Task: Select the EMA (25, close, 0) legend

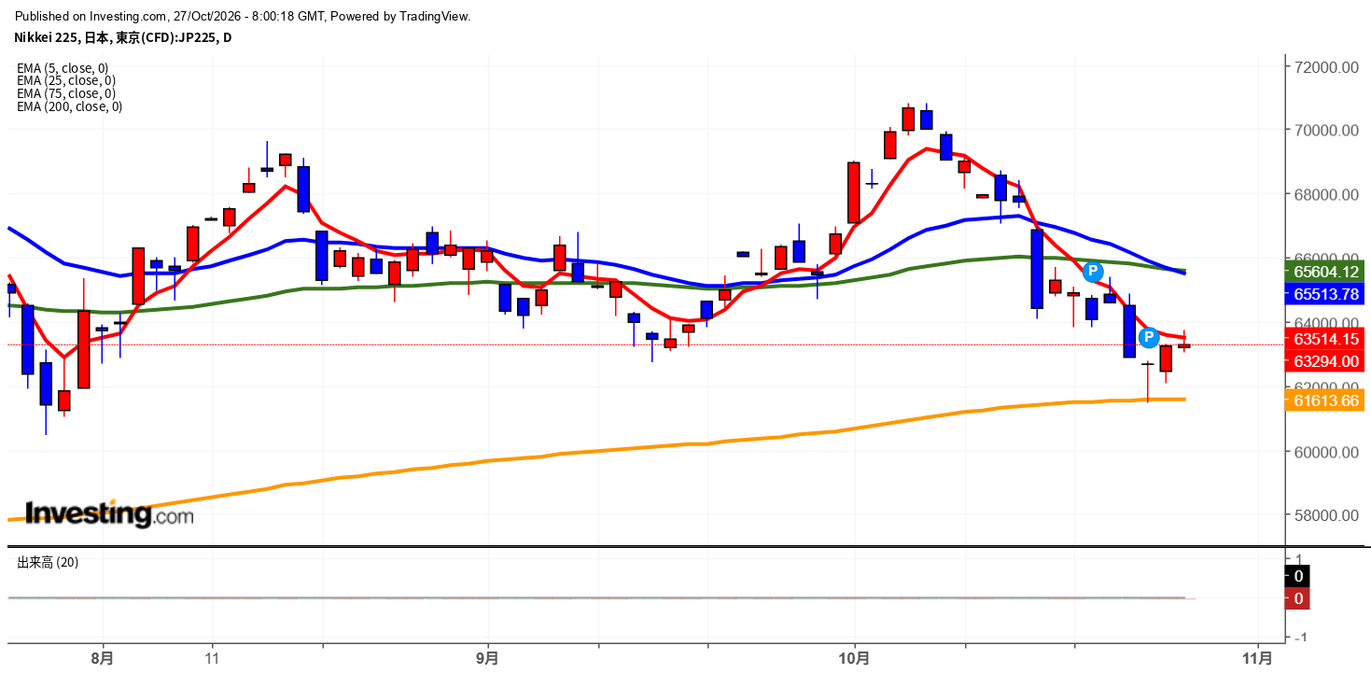Action: 66,80
